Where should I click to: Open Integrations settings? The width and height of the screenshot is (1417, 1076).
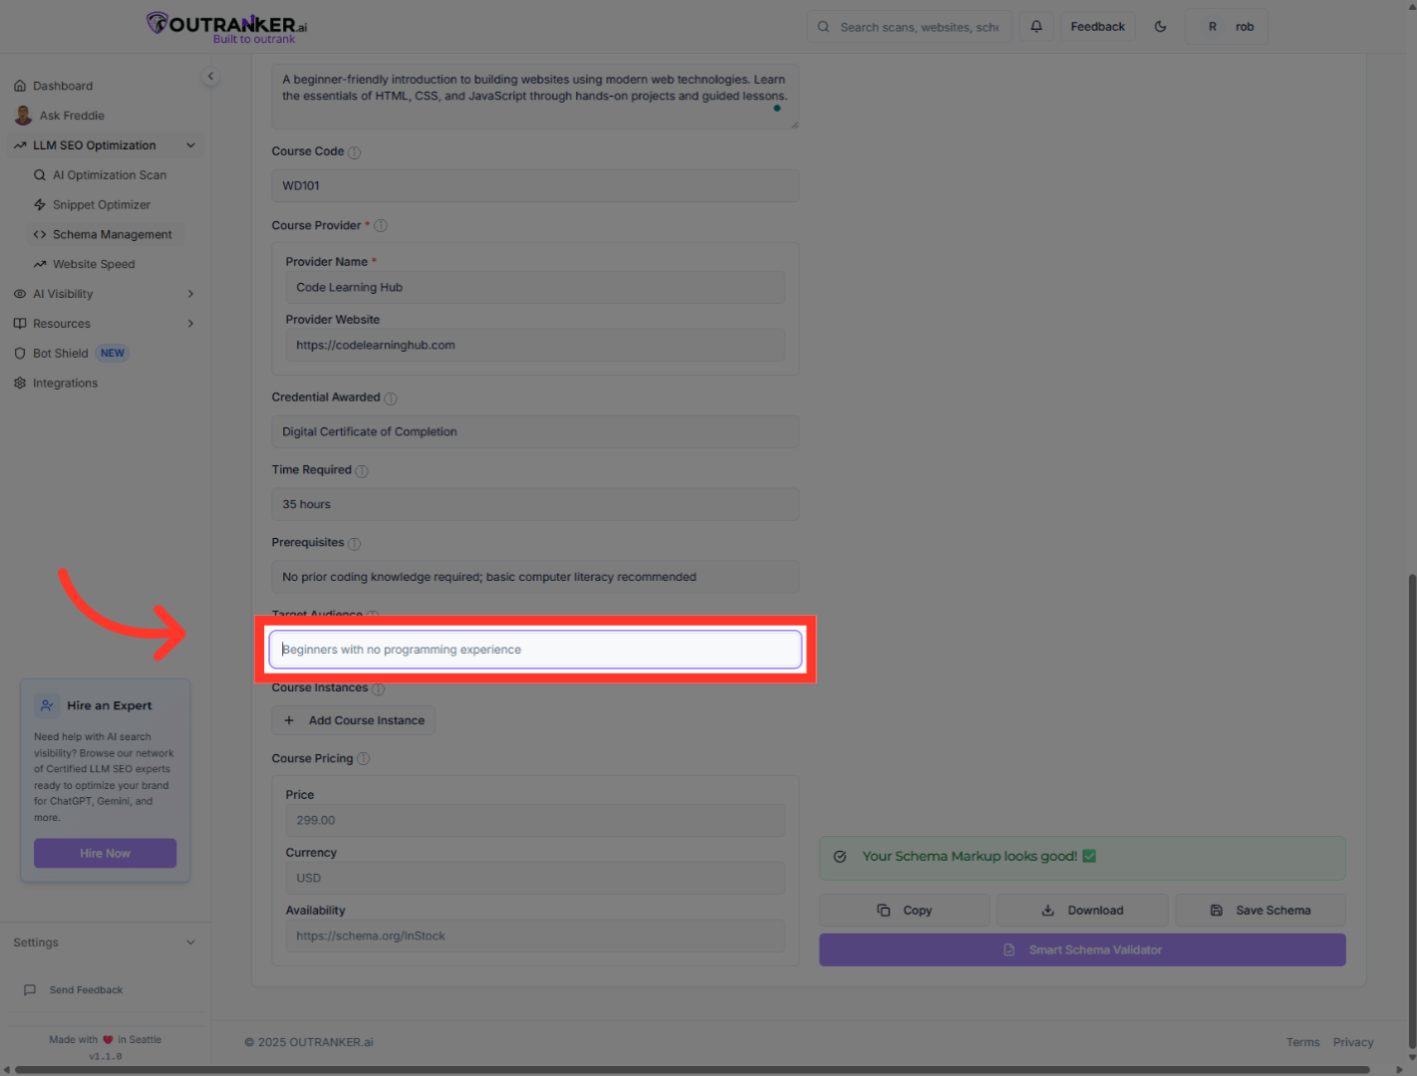(65, 383)
